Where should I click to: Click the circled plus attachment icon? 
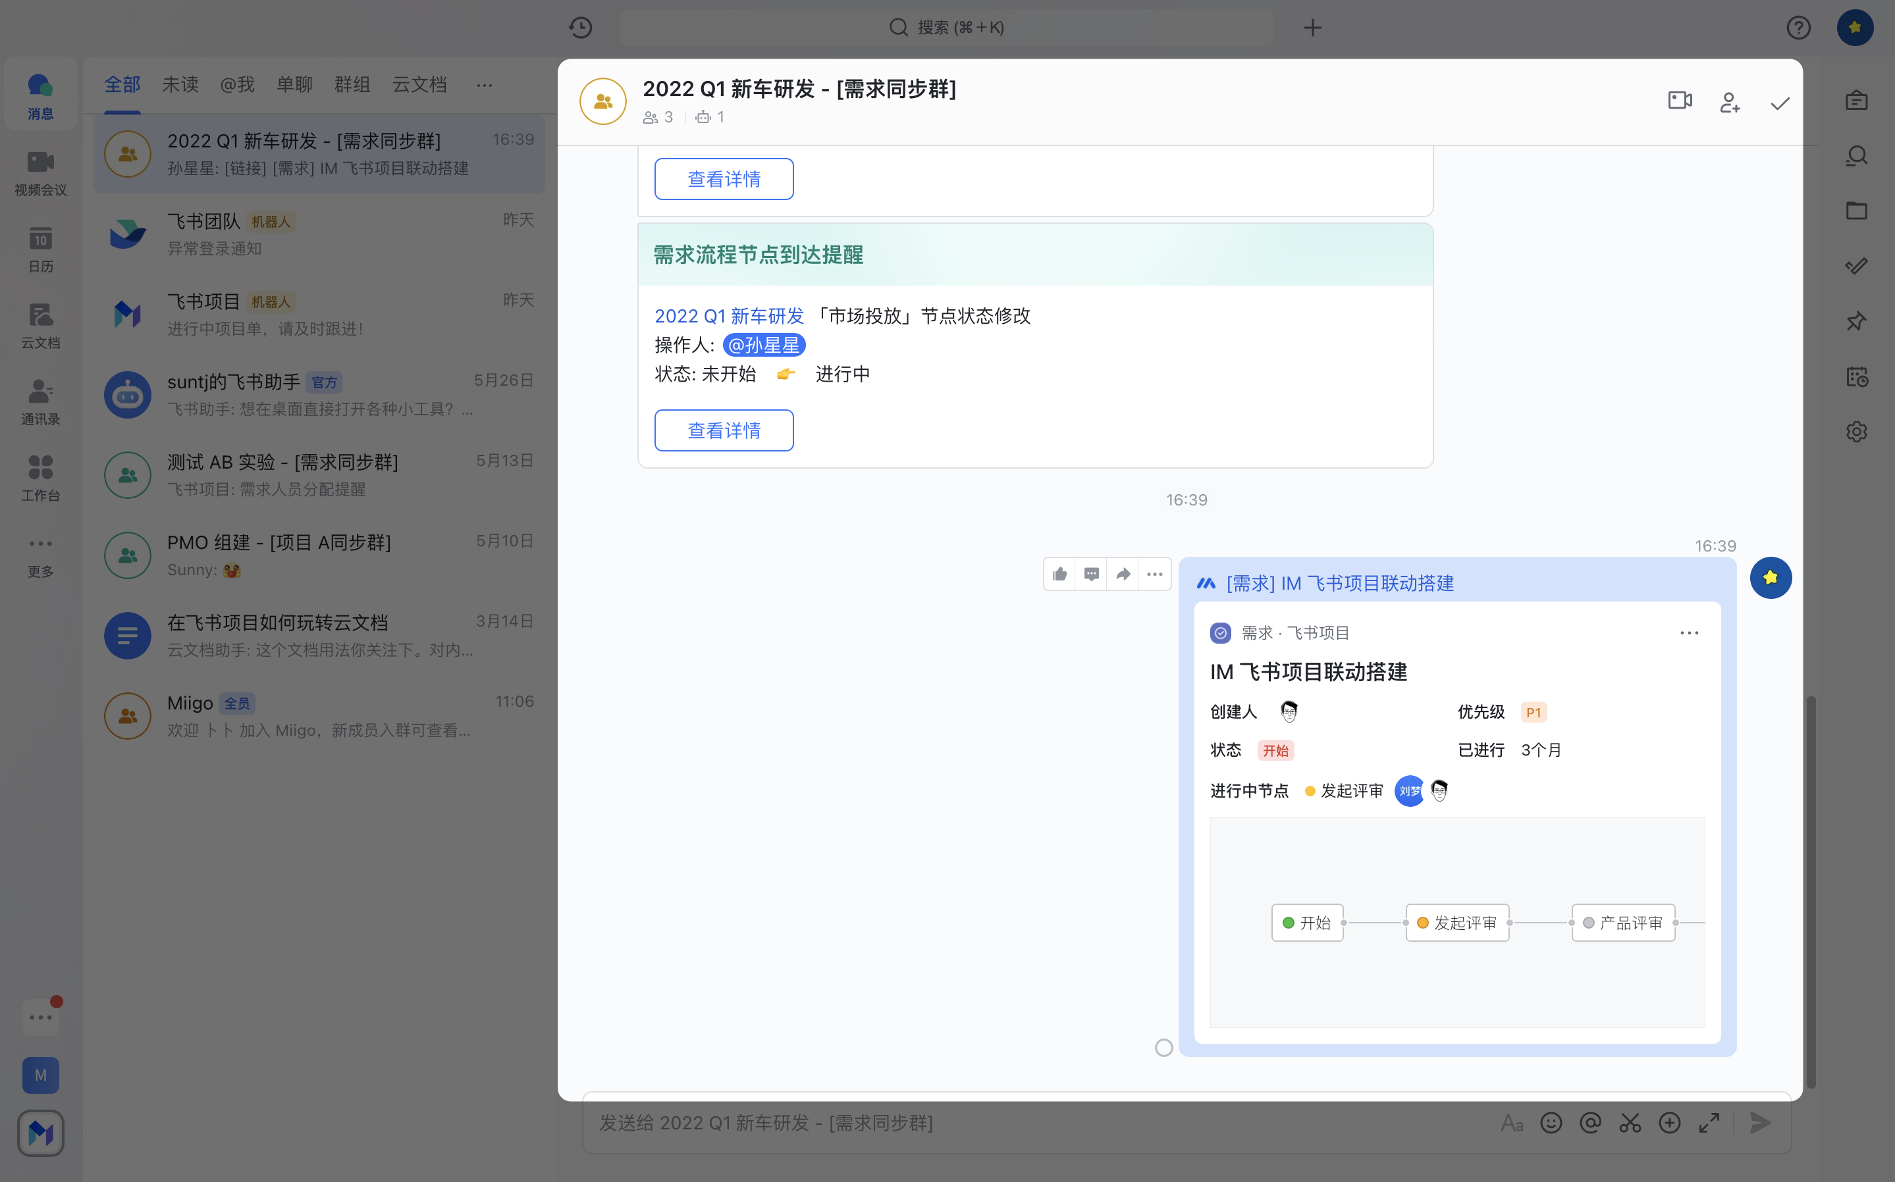(1670, 1123)
